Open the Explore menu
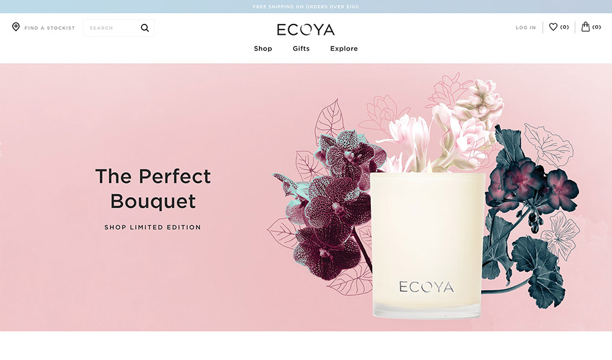 click(x=344, y=48)
